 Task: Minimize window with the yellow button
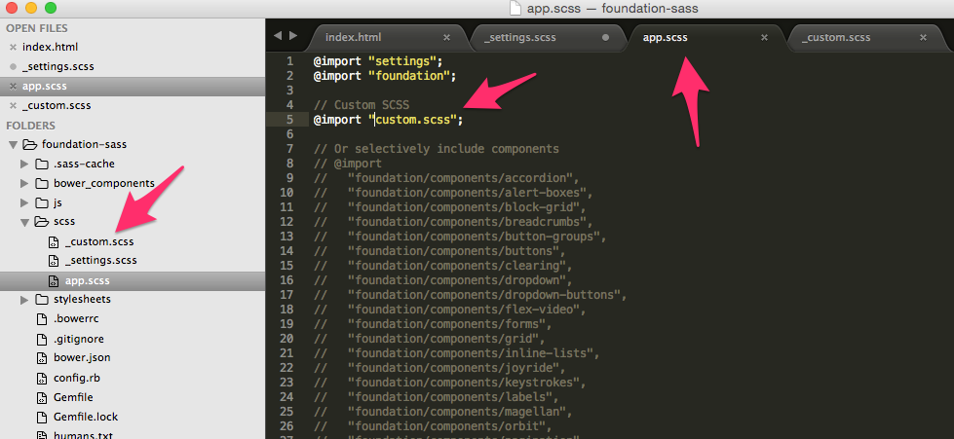(x=31, y=8)
